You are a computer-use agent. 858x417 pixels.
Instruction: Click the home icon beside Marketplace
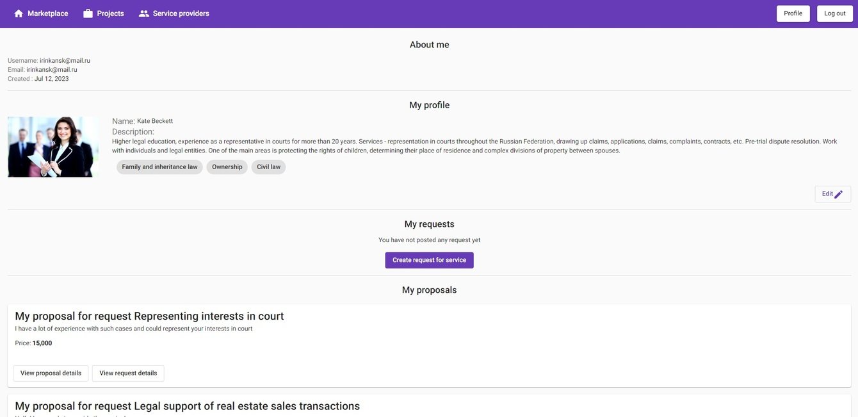pyautogui.click(x=19, y=13)
